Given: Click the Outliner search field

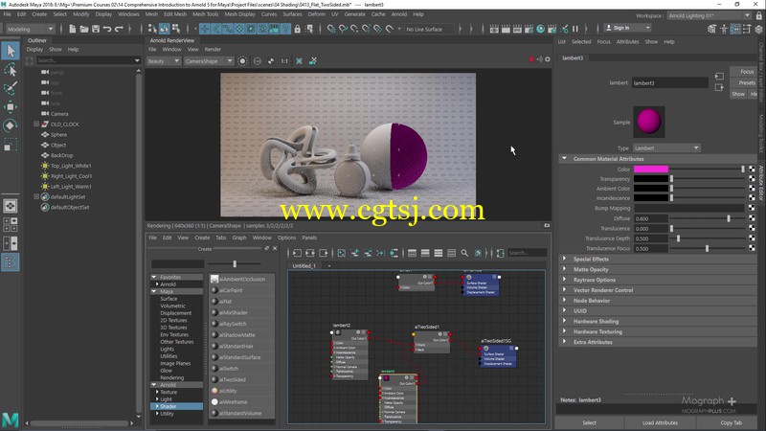Looking at the screenshot, I should (88, 60).
